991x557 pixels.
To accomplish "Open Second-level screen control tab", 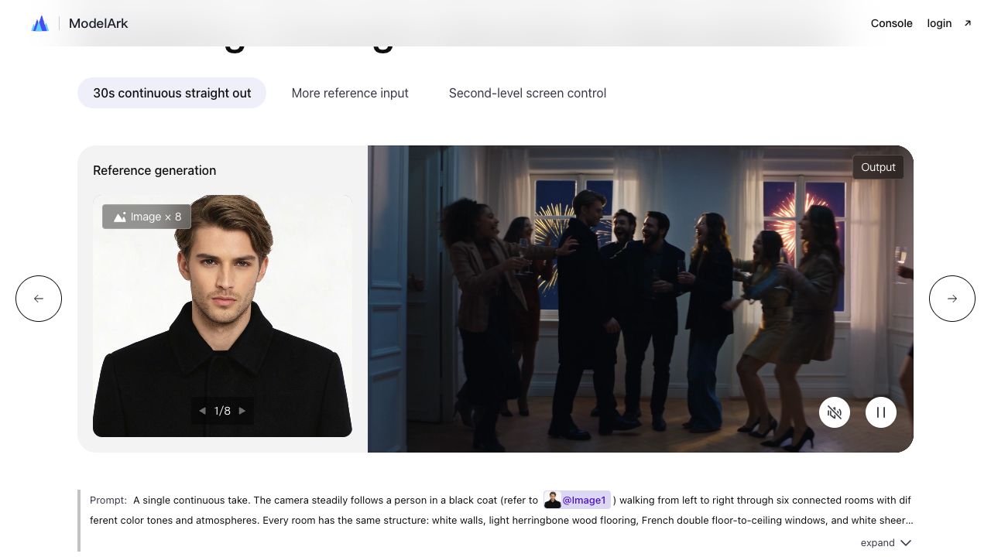I will (527, 93).
